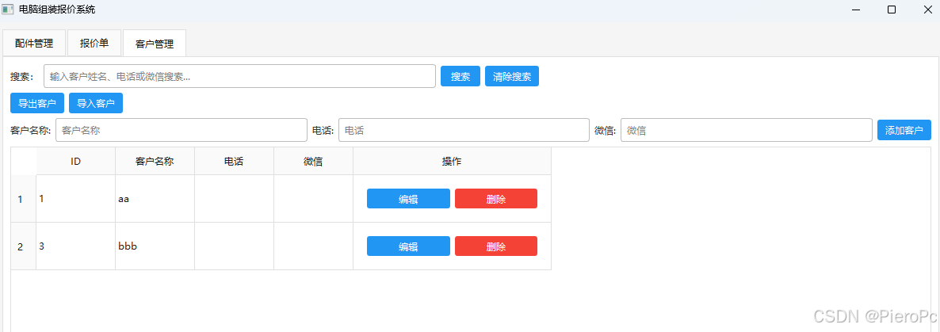The width and height of the screenshot is (940, 332).
Task: Close the 电脑组装报价系统 window
Action: 927,10
